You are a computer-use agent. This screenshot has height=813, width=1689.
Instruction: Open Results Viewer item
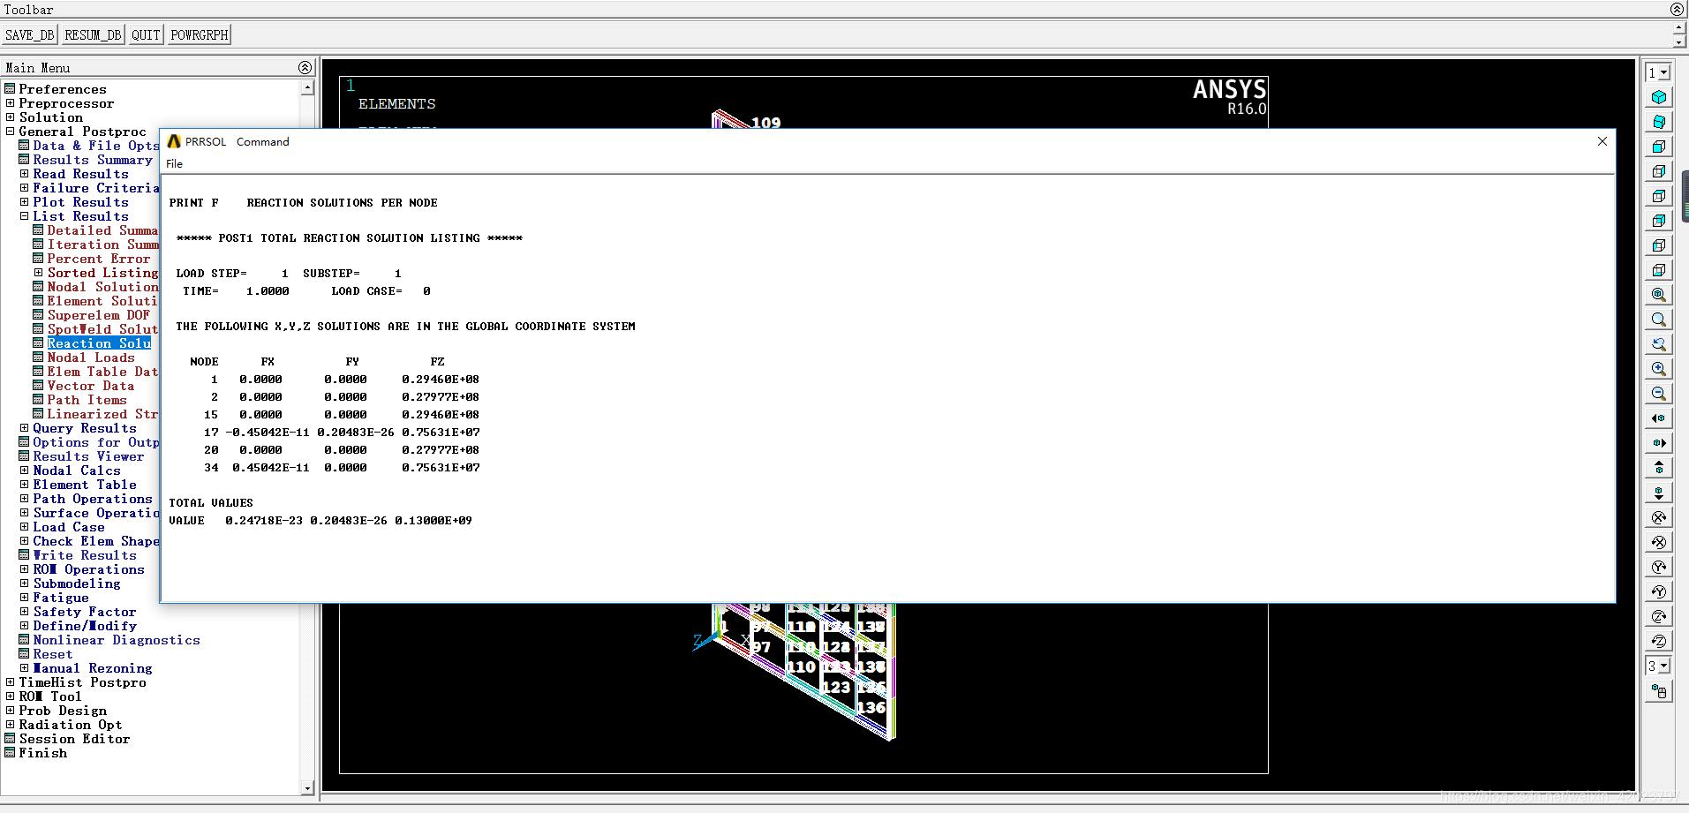click(88, 456)
